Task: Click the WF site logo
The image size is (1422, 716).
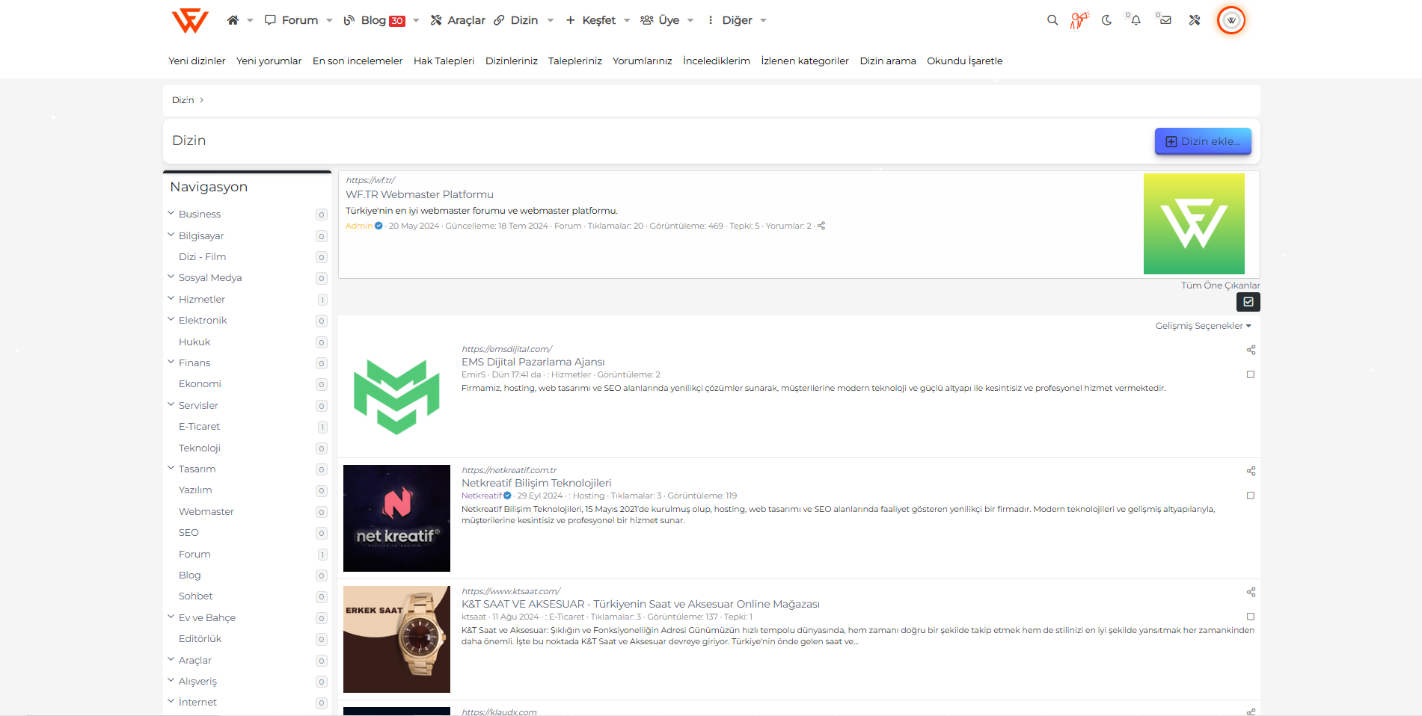Action: coord(190,20)
